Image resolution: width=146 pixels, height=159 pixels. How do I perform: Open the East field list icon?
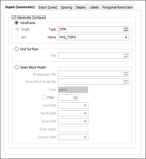point(85,105)
